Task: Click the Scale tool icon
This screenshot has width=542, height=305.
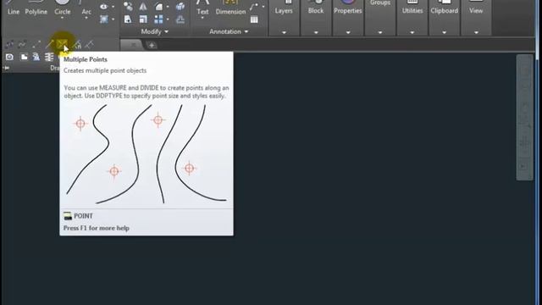Action: pos(143,19)
